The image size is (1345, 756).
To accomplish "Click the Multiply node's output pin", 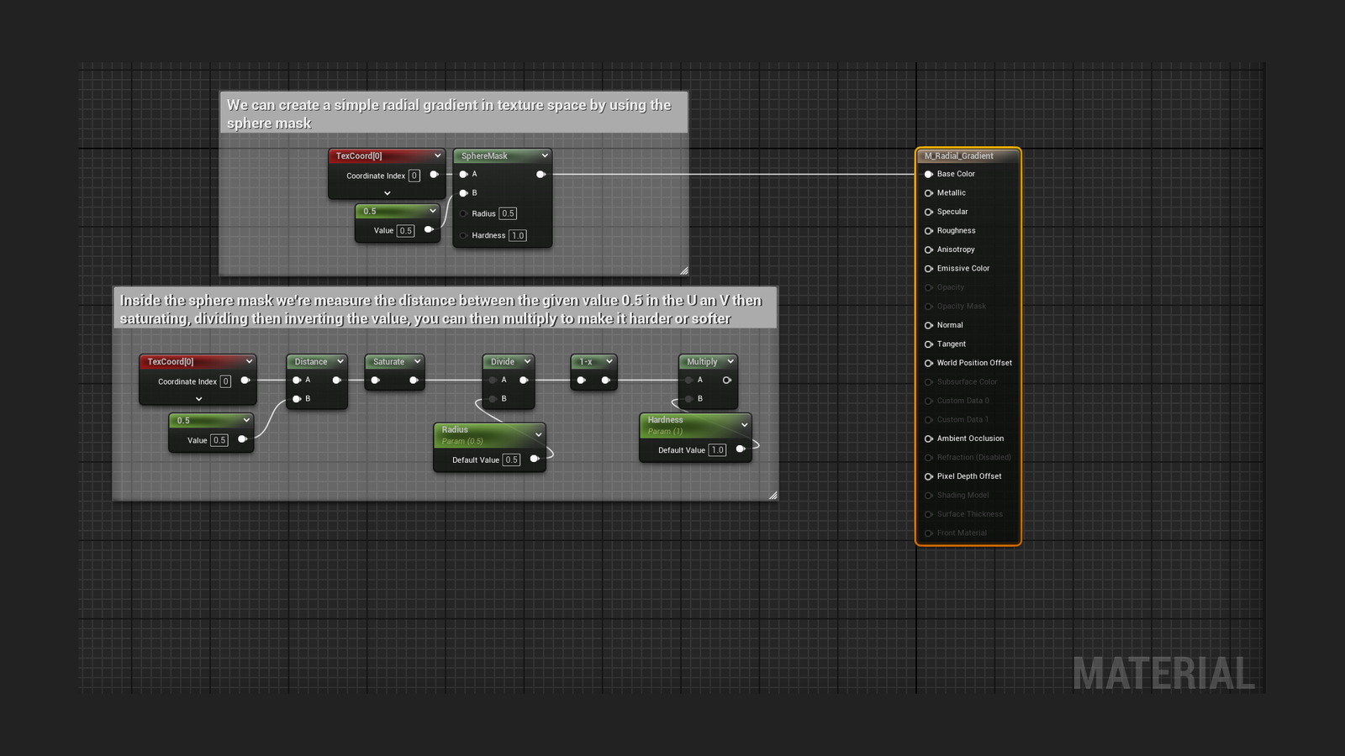I will tap(727, 381).
